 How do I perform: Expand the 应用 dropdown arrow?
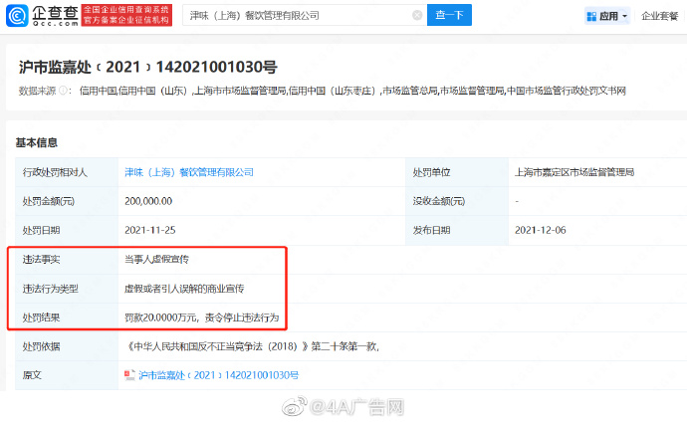point(625,16)
